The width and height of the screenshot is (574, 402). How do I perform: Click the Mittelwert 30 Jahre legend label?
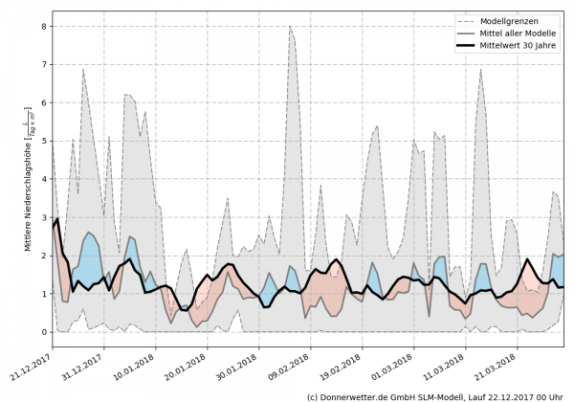[x=525, y=45]
